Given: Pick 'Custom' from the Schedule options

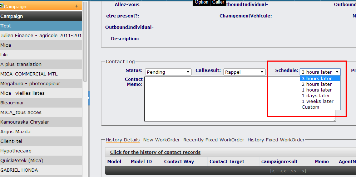Looking at the screenshot, I should [x=310, y=107].
